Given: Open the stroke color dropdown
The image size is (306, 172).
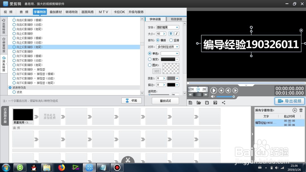Looking at the screenshot, I should [177, 85].
